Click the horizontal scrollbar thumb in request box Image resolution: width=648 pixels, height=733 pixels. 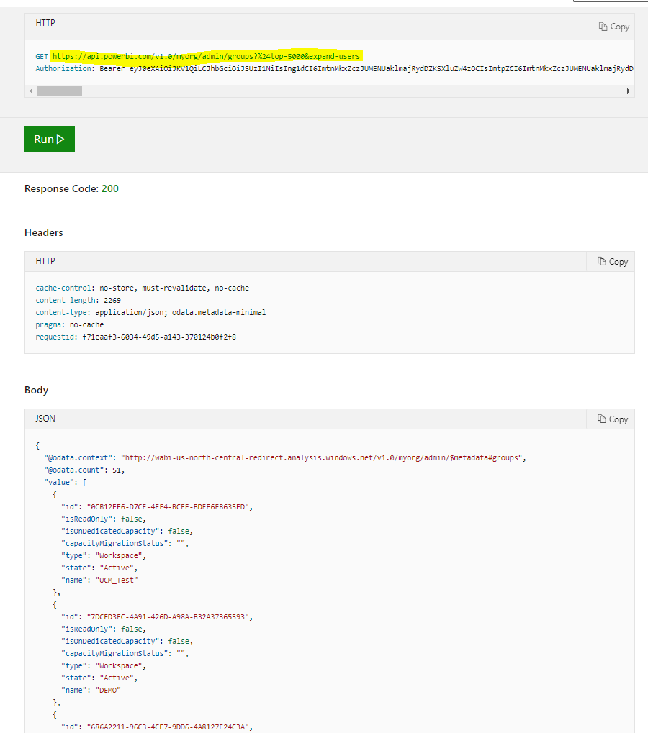coord(60,91)
